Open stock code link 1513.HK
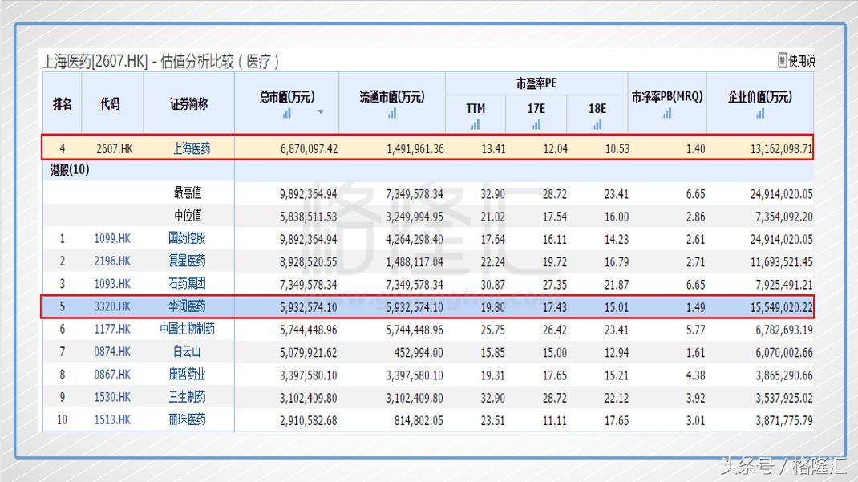 tap(112, 419)
